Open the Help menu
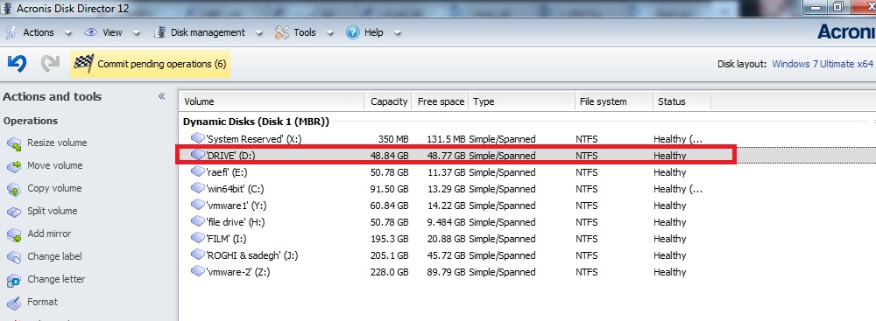 [374, 32]
